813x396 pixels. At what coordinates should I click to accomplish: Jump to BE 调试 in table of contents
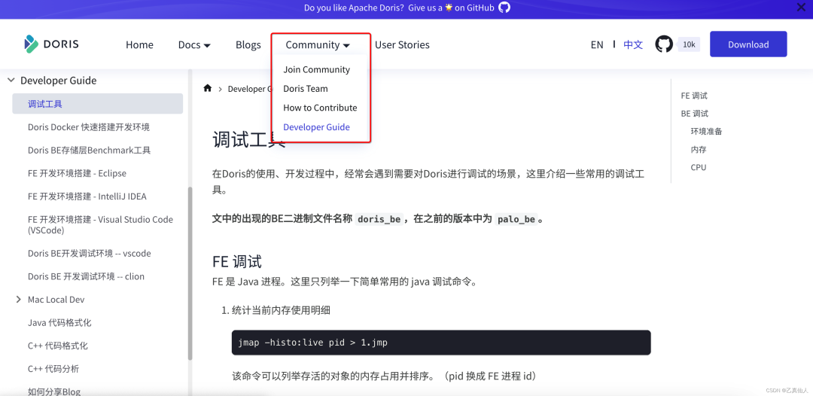coord(694,114)
